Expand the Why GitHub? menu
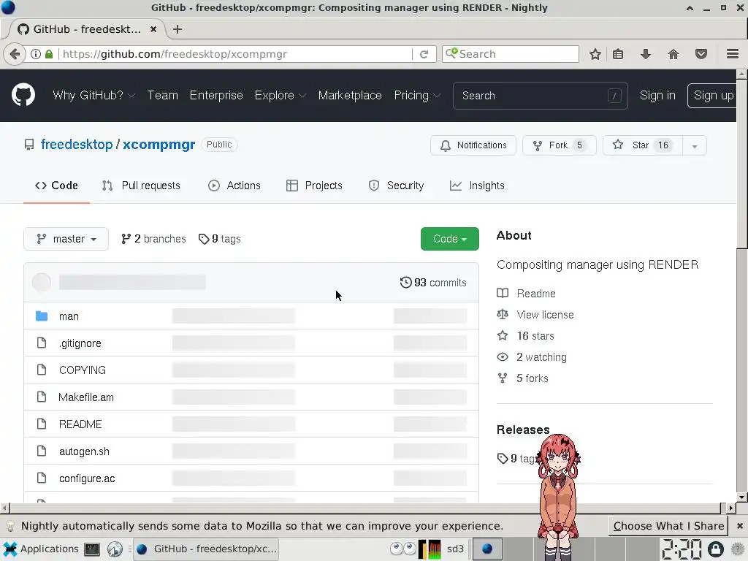The height and width of the screenshot is (561, 748). coord(94,96)
